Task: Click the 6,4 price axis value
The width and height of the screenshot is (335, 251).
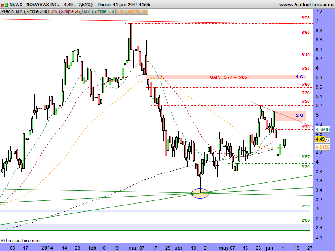Action: 319,49
